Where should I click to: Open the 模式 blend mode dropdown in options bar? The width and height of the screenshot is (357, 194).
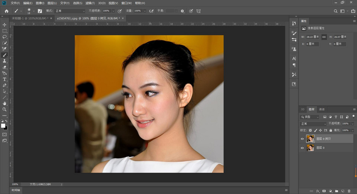coord(70,11)
